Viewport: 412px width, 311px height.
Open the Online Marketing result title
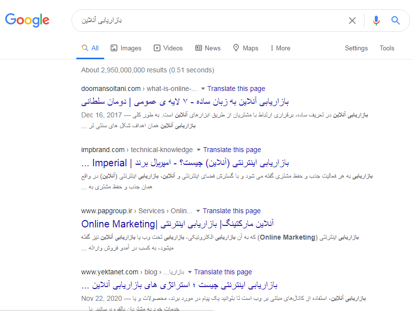(x=177, y=224)
